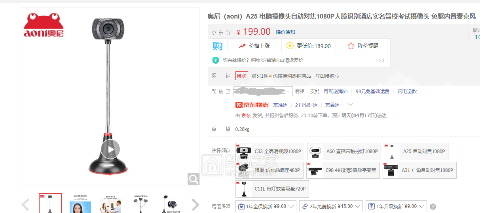480x213 pixels.
Task: Click the red 京东 seller link
Action: coord(246,116)
